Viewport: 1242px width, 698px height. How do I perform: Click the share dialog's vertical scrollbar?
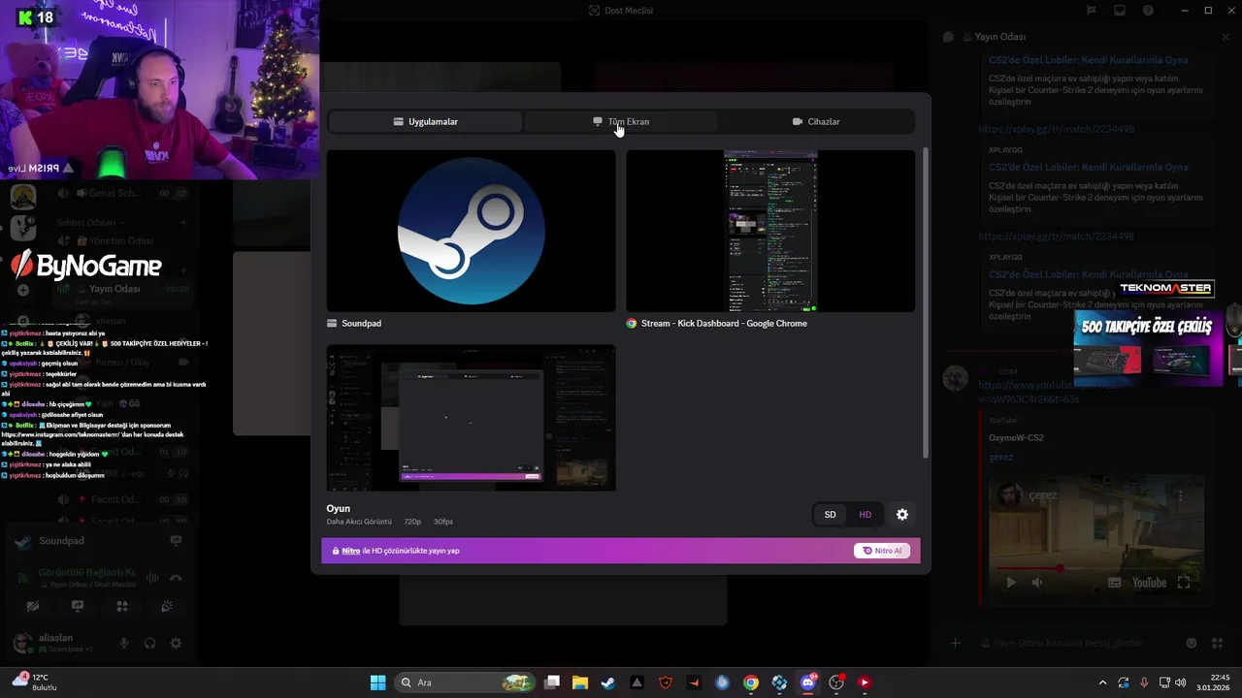coord(927,302)
